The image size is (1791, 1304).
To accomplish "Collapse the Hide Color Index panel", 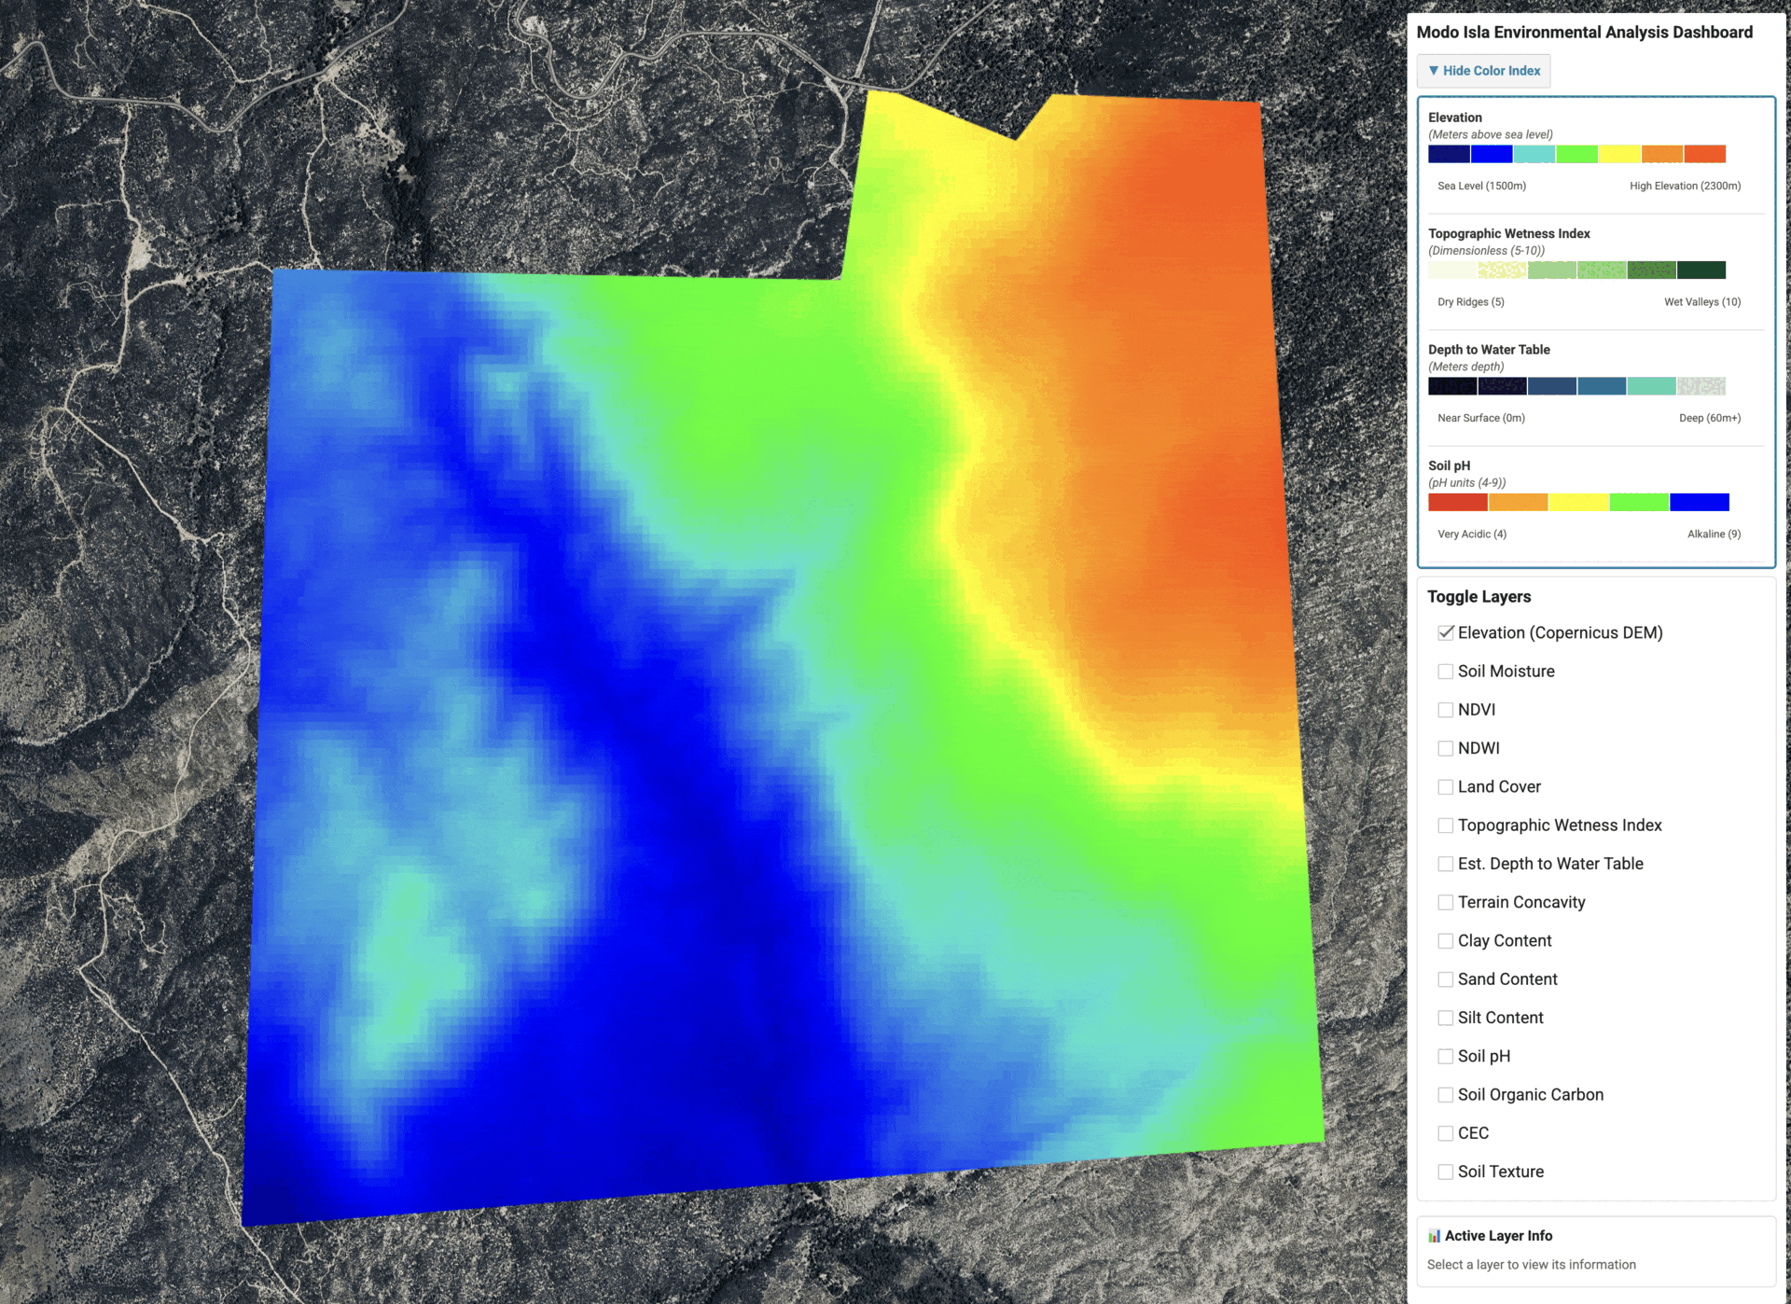I will pyautogui.click(x=1483, y=71).
